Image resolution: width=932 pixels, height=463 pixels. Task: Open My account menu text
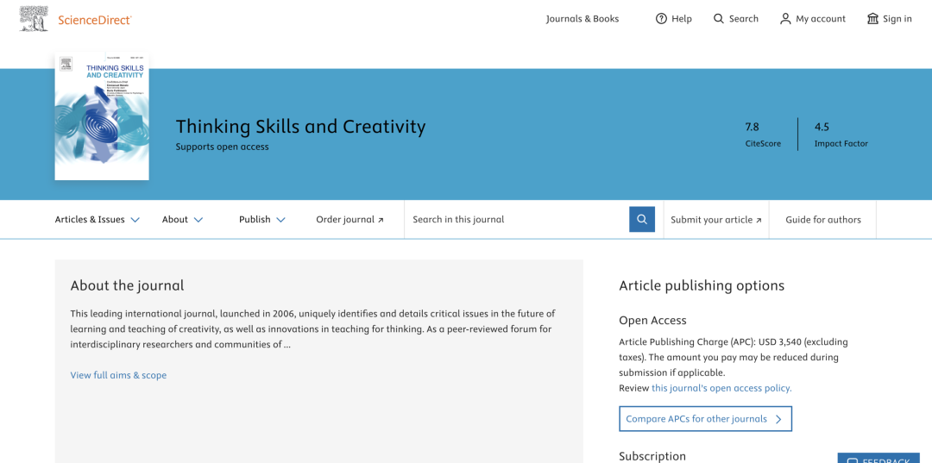(x=821, y=19)
